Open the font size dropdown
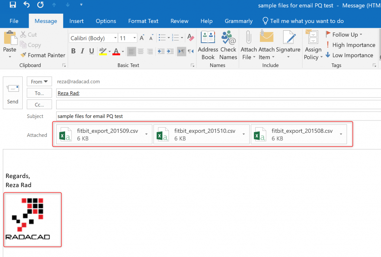This screenshot has height=257, width=381. [x=134, y=38]
